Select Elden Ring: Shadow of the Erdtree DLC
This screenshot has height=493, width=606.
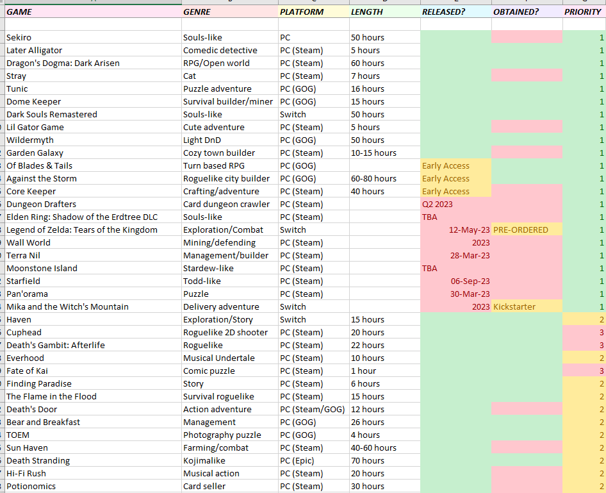pos(93,217)
